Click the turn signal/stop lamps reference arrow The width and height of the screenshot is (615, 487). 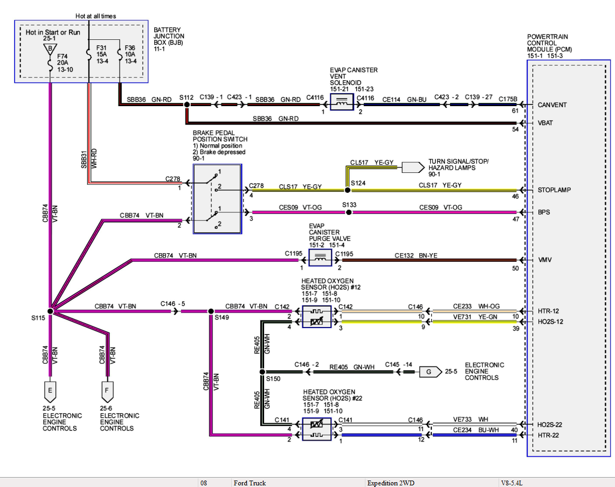point(413,168)
